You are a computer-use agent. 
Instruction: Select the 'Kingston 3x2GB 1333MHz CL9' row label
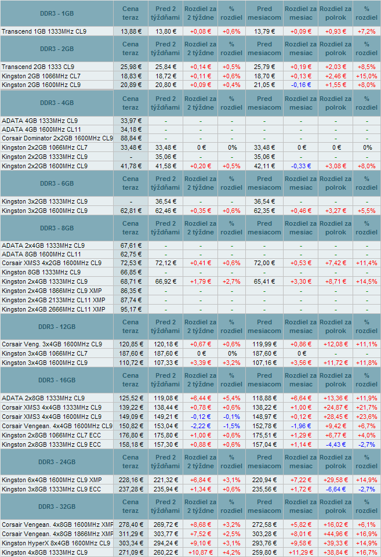click(x=45, y=201)
